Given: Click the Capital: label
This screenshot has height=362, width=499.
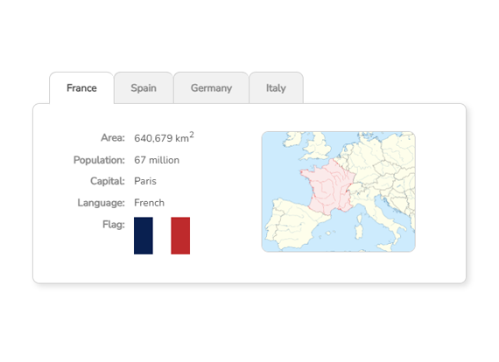Looking at the screenshot, I should (x=108, y=181).
